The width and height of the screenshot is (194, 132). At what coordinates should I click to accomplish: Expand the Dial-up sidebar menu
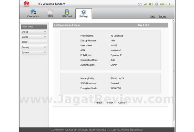34,32
